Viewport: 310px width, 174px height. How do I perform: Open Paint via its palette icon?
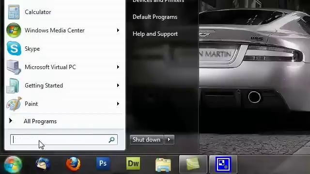coord(14,104)
